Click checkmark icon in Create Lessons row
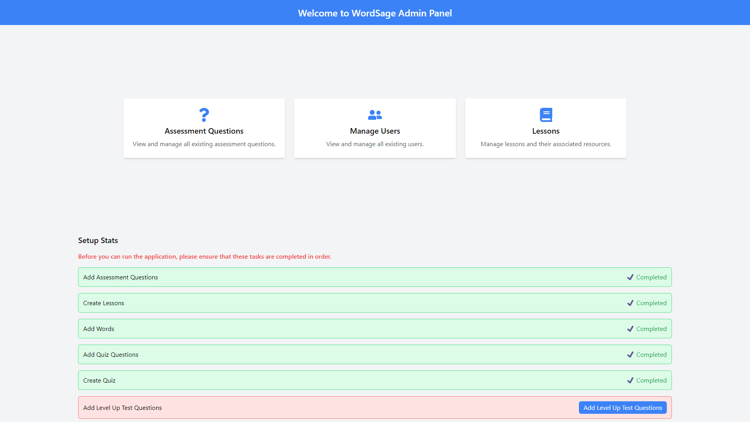This screenshot has width=750, height=422. point(630,303)
